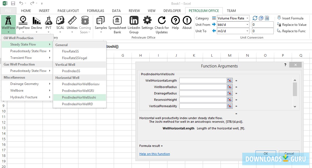Click the Help on this function link

click(x=154, y=154)
